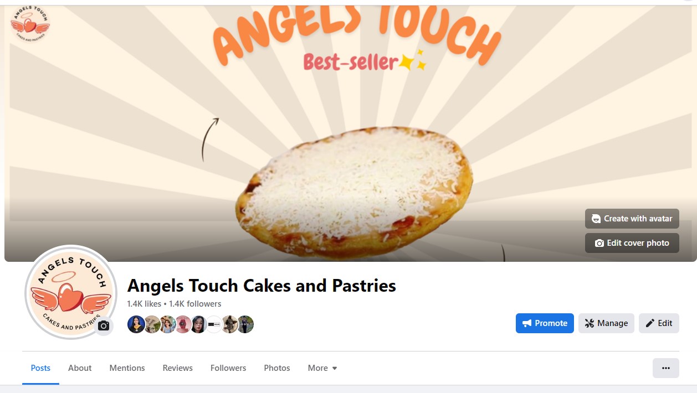Image resolution: width=697 pixels, height=393 pixels.
Task: Click the first follower avatar
Action: (x=136, y=324)
